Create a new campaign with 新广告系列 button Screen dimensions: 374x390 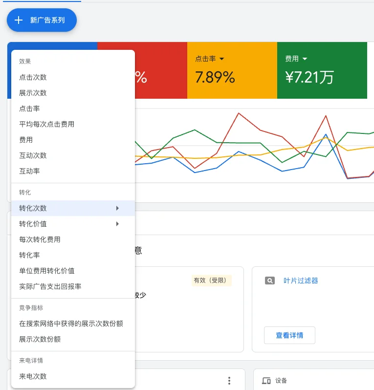pos(42,20)
